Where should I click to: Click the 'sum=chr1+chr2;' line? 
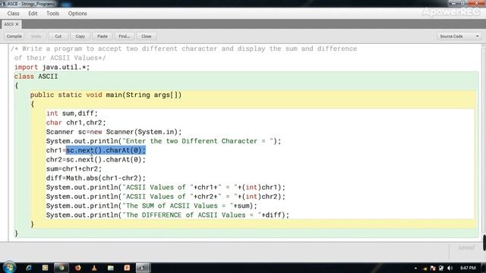tap(74, 169)
